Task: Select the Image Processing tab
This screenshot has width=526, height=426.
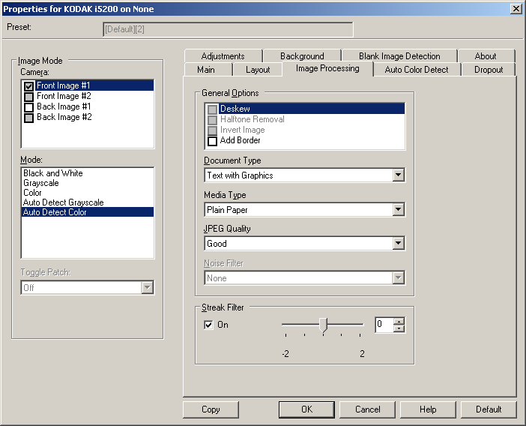Action: coord(327,68)
